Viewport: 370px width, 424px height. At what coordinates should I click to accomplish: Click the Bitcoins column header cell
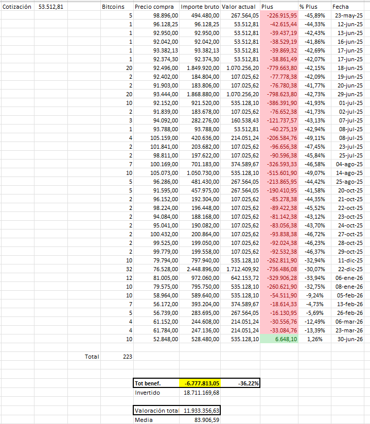(x=117, y=7)
